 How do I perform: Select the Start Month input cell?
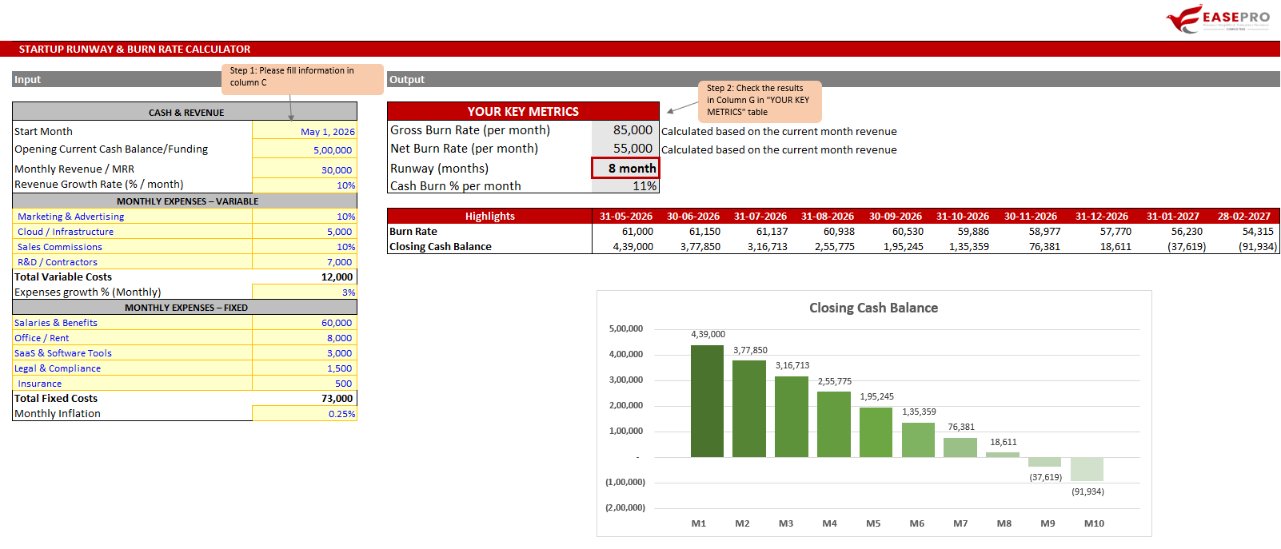305,130
